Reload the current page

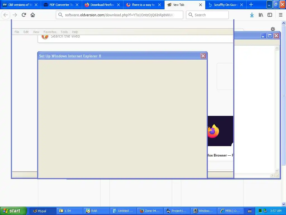[x=24, y=15]
